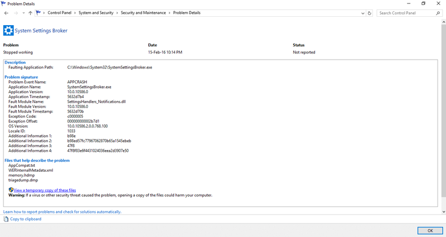Click the AppCompat.txt file name

click(x=22, y=165)
